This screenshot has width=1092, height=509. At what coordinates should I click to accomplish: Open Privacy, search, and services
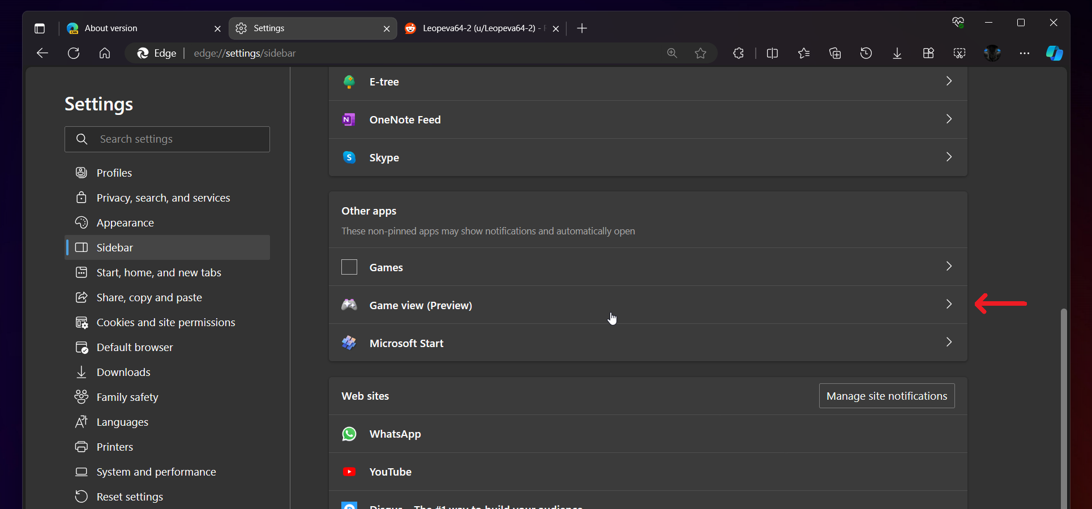point(167,198)
